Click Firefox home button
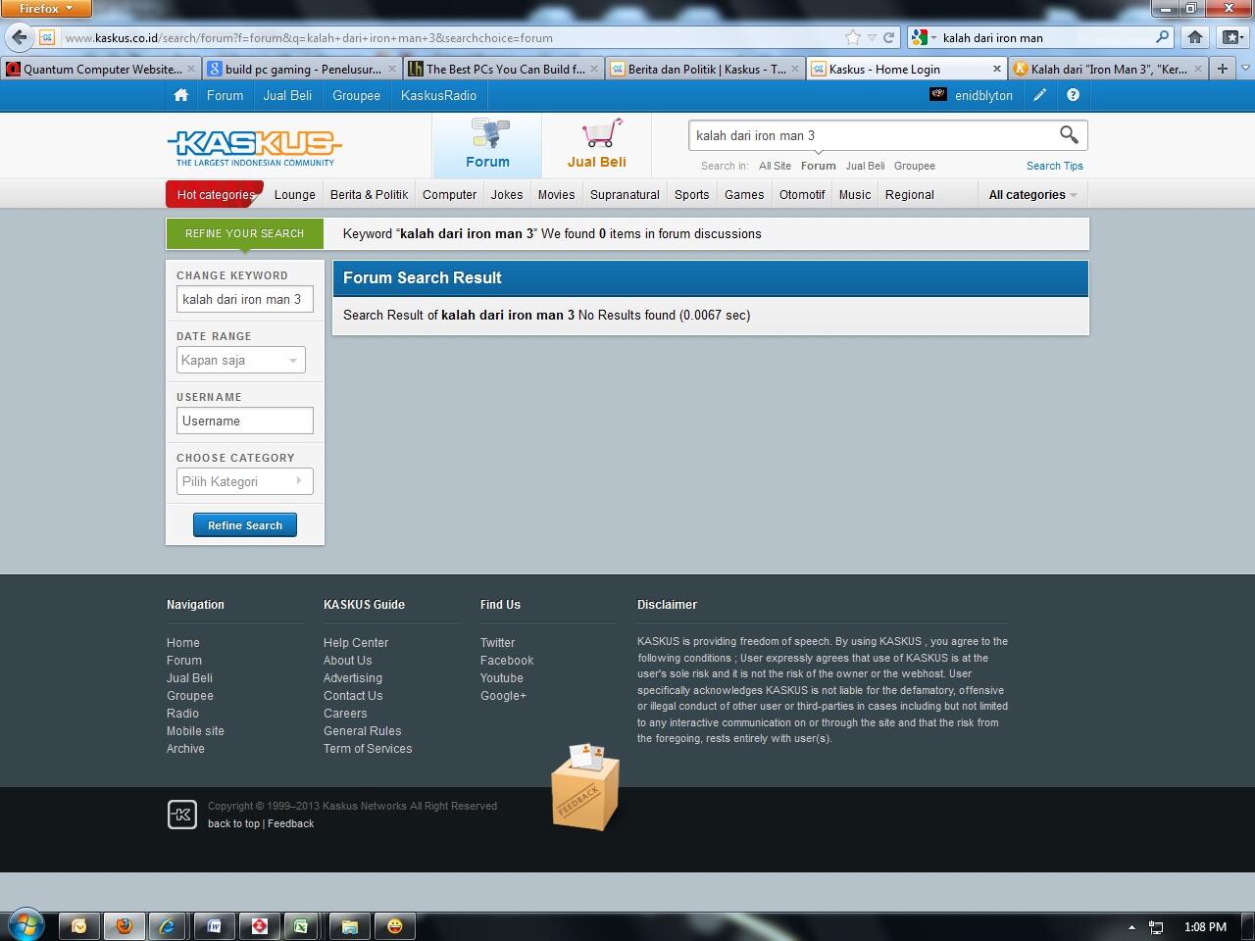The height and width of the screenshot is (941, 1255). pyautogui.click(x=1194, y=37)
